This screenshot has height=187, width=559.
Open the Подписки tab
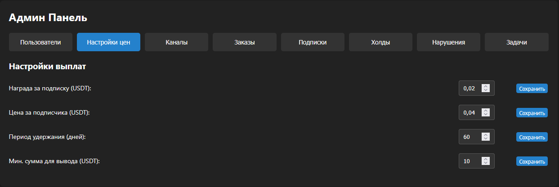[313, 42]
